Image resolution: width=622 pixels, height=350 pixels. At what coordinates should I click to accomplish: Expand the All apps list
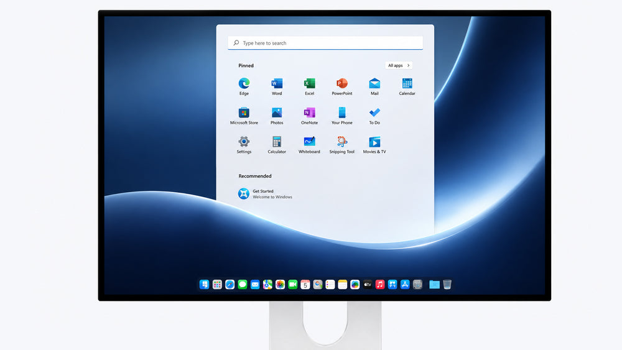pos(399,65)
